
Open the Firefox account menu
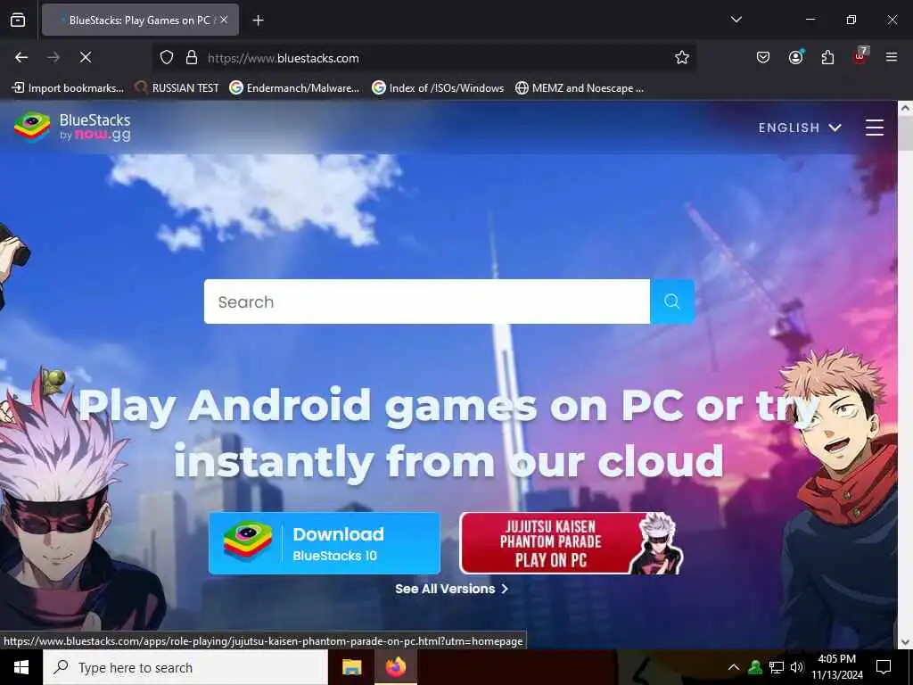click(x=795, y=57)
